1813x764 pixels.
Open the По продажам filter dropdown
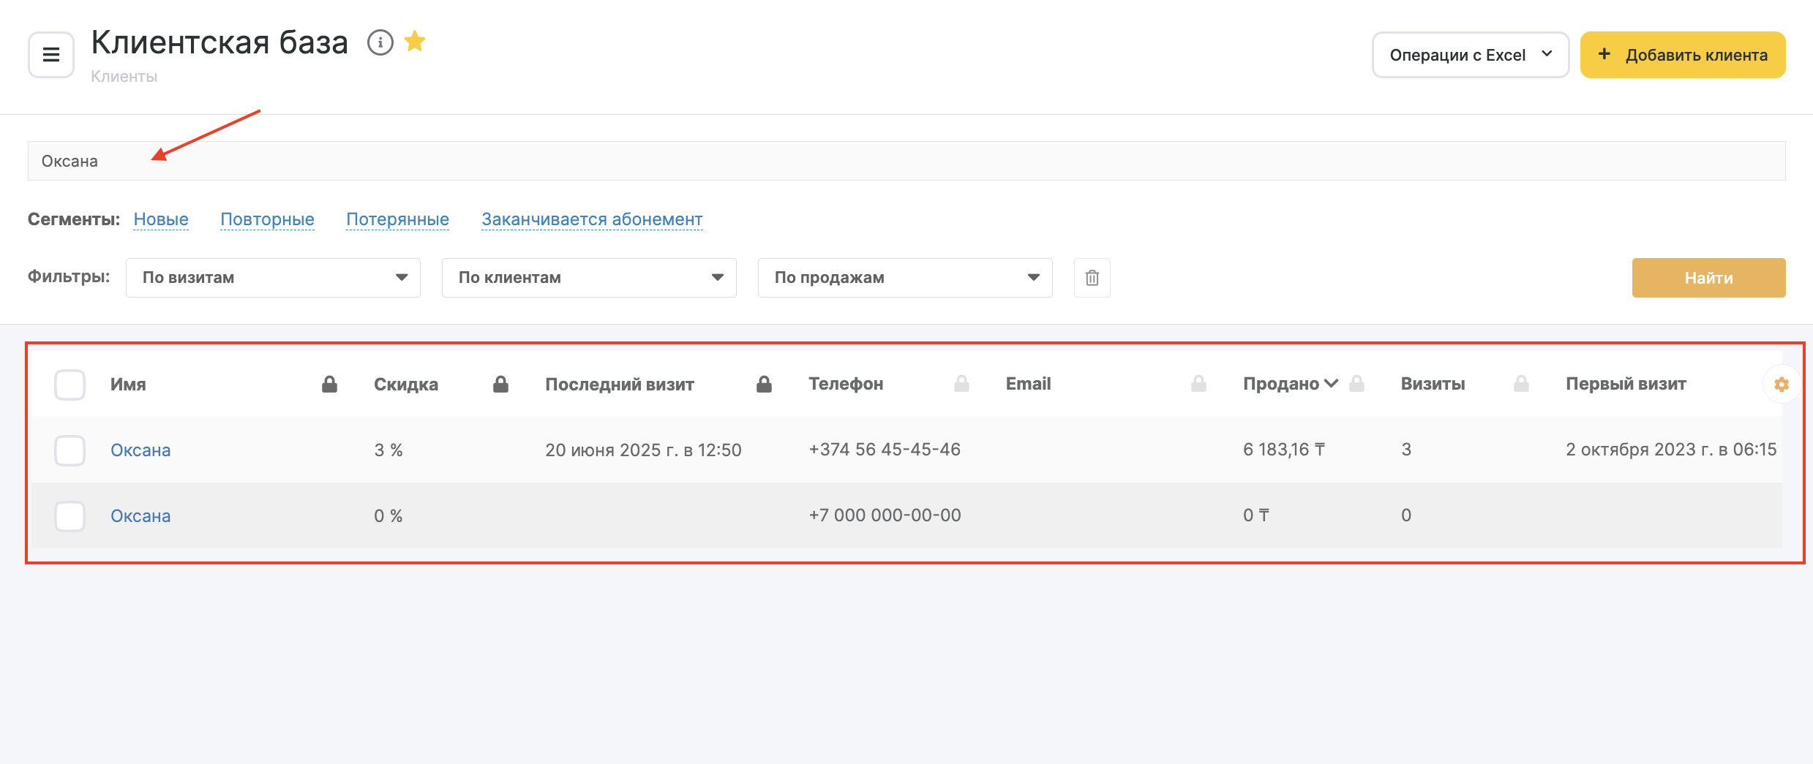[x=905, y=278]
